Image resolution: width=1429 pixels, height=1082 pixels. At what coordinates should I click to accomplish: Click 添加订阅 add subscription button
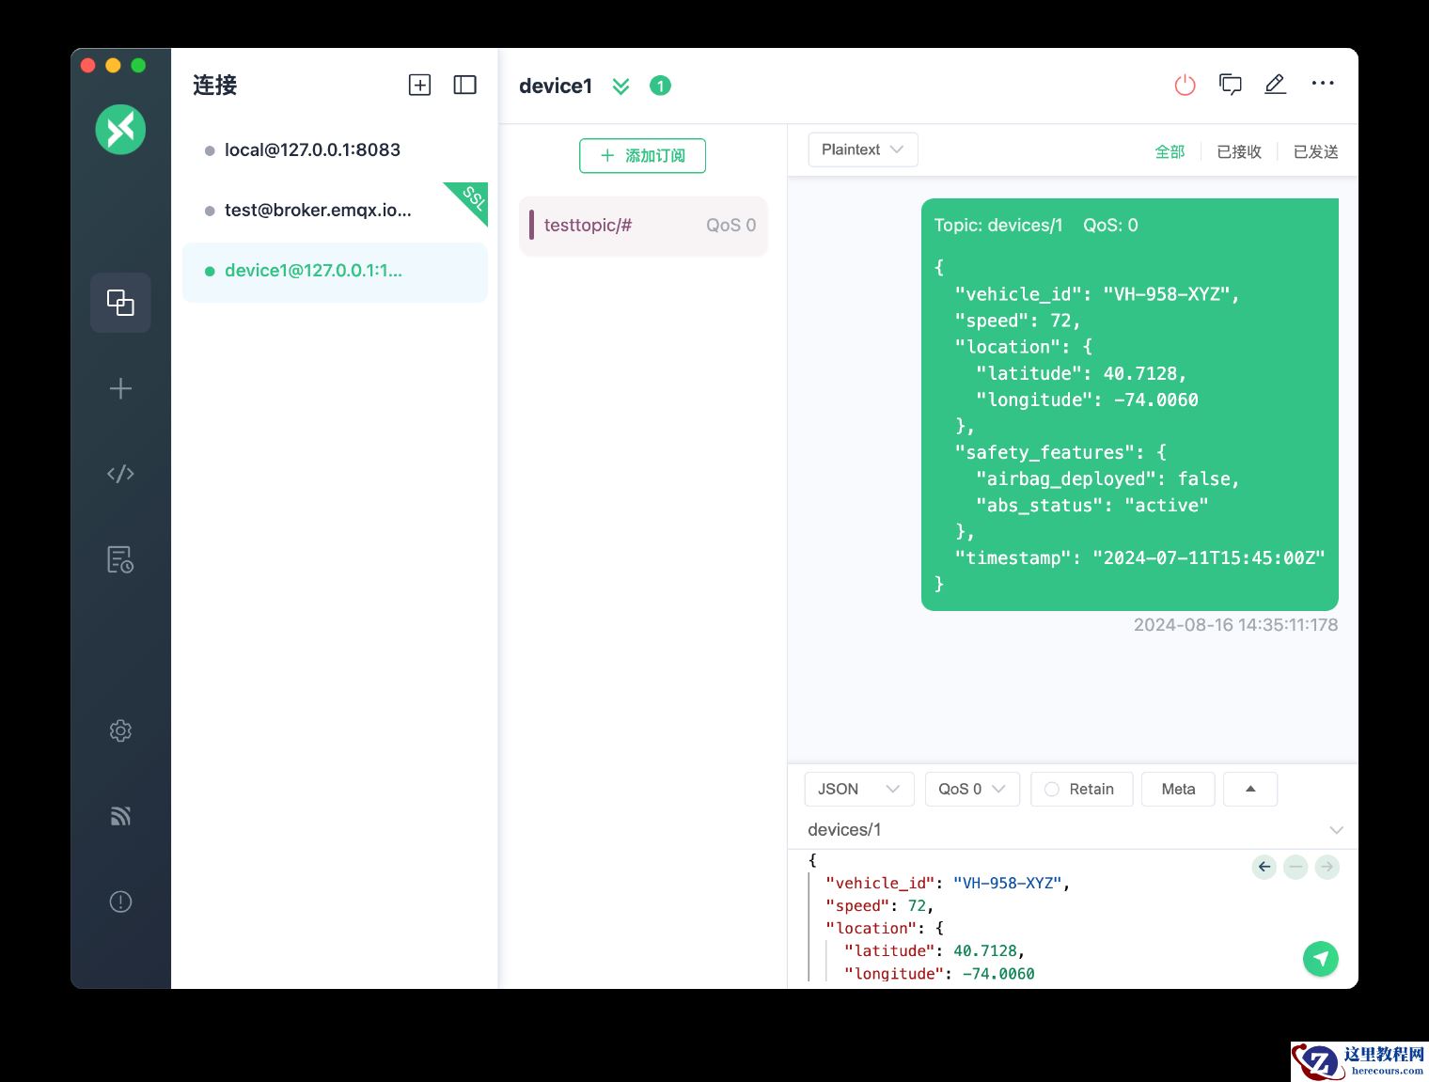(642, 156)
